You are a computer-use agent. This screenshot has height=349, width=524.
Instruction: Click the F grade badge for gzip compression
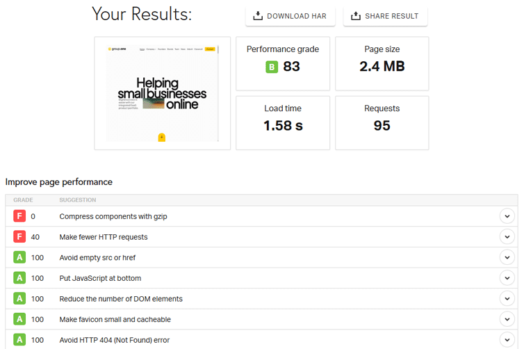(19, 216)
